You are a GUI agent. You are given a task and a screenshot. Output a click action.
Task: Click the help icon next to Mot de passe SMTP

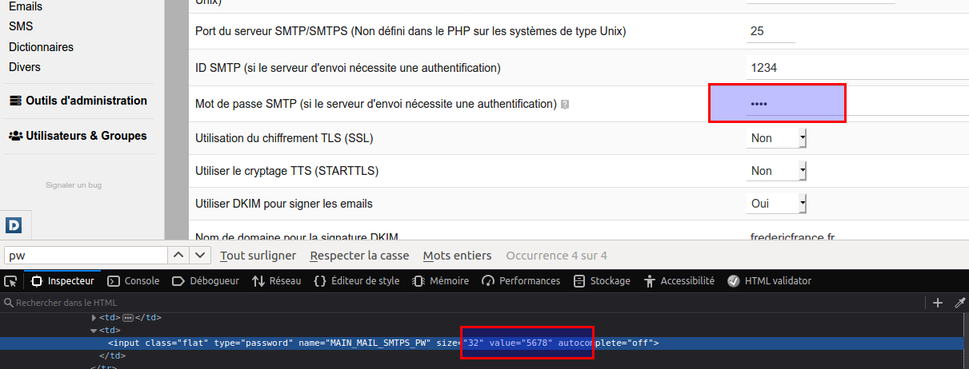[x=565, y=105]
